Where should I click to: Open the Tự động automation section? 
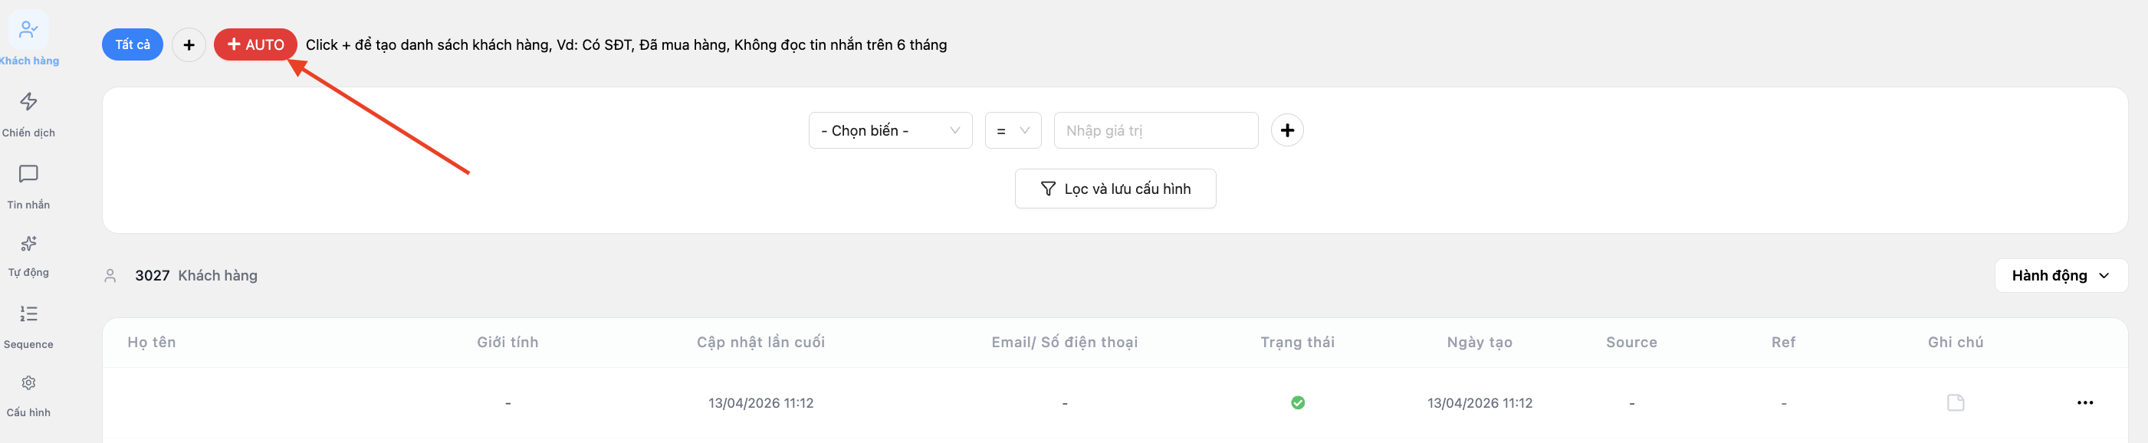click(x=28, y=256)
